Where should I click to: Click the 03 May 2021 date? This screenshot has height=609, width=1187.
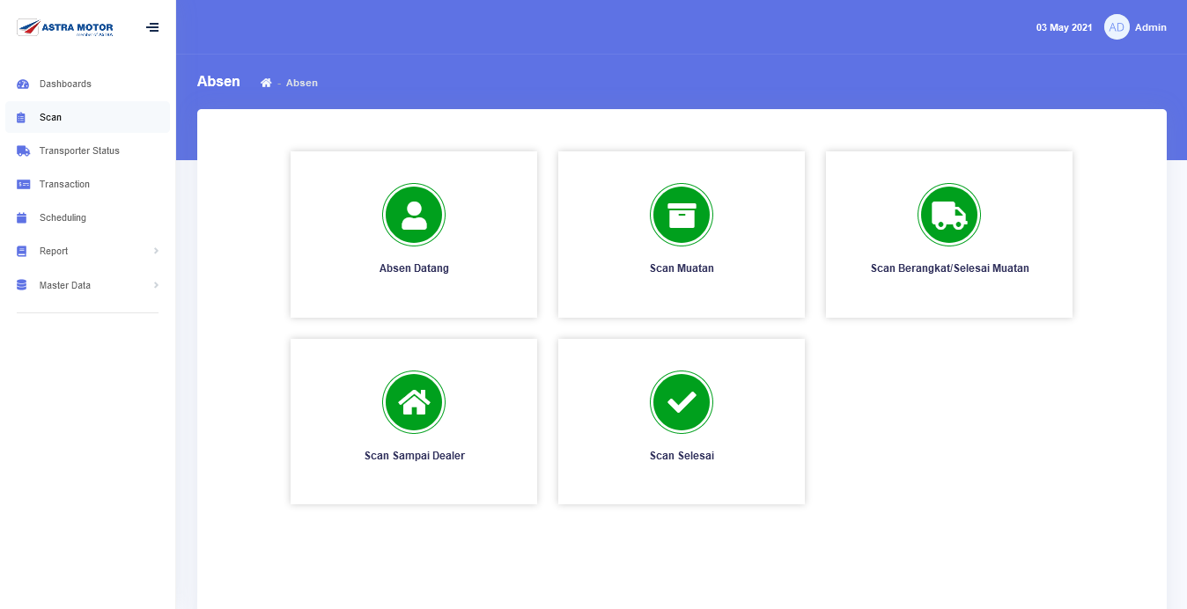pos(1064,27)
